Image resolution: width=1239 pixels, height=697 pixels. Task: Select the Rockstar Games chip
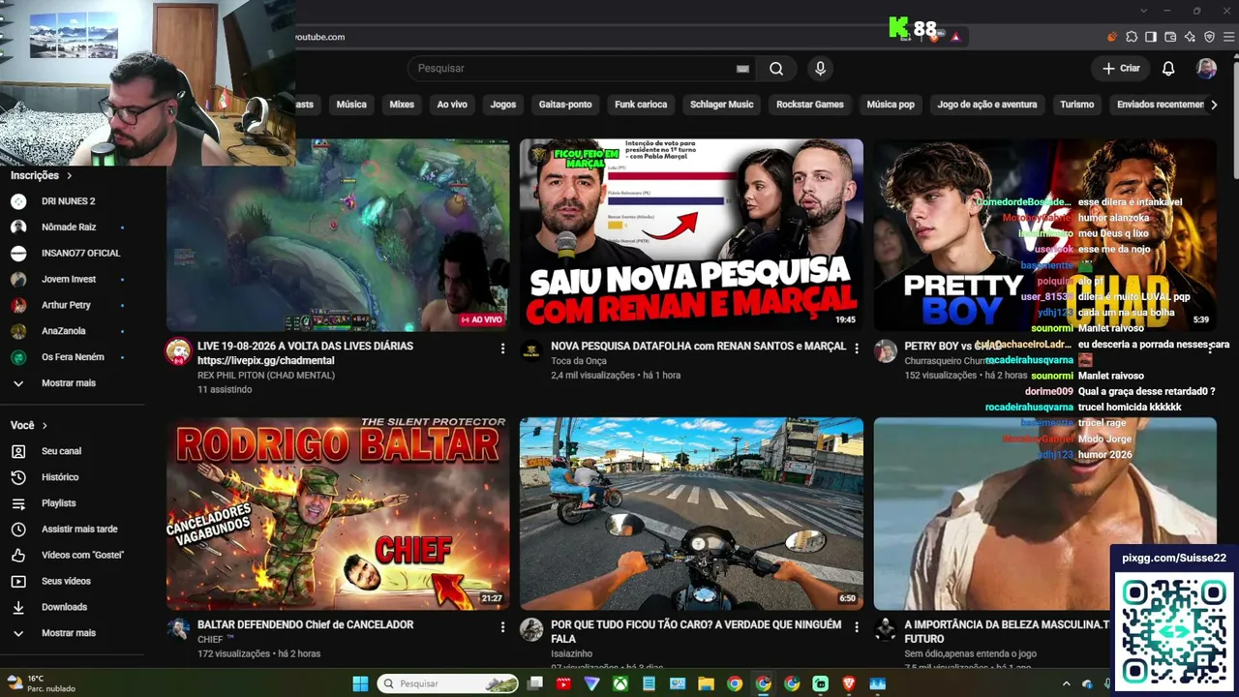pos(810,105)
